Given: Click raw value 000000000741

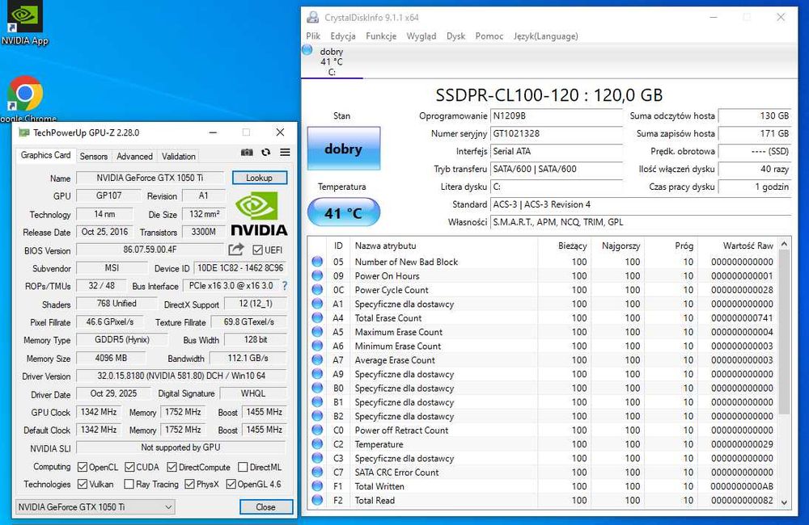Looking at the screenshot, I should (x=742, y=318).
